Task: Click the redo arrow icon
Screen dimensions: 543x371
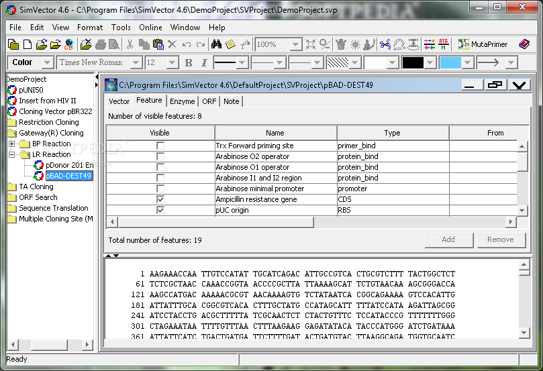Action: 201,44
